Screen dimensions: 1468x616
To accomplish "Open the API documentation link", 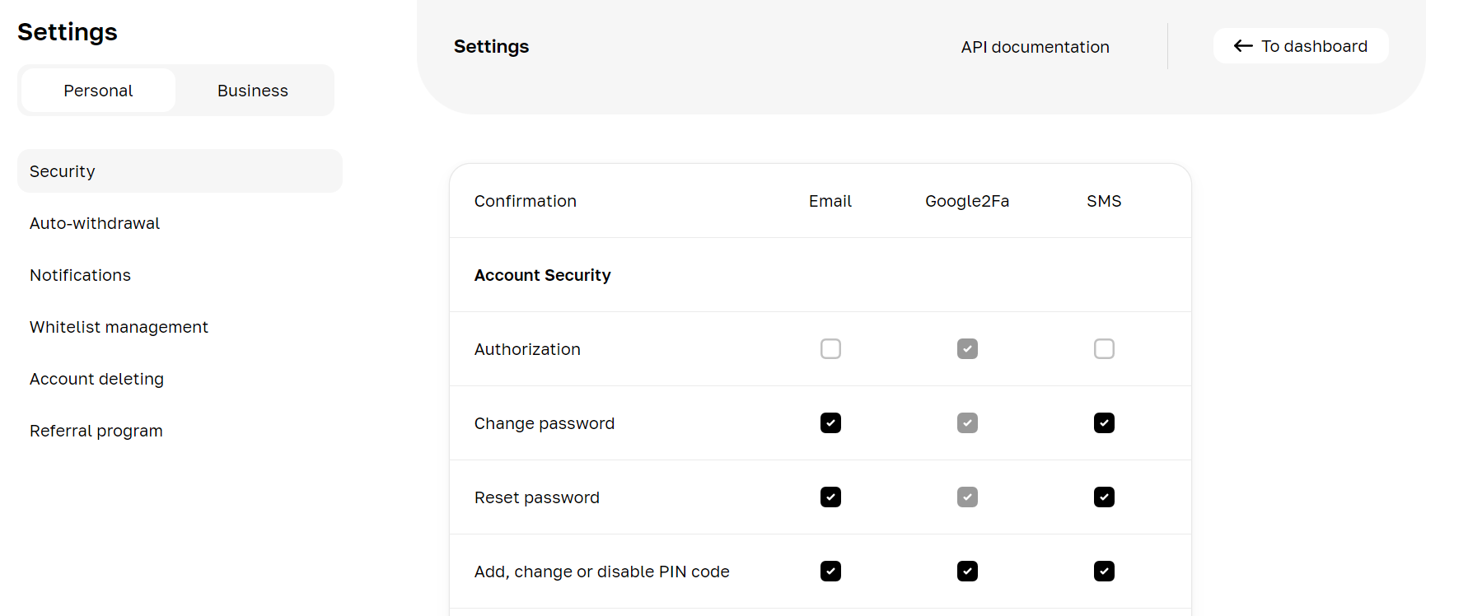I will tap(1035, 47).
